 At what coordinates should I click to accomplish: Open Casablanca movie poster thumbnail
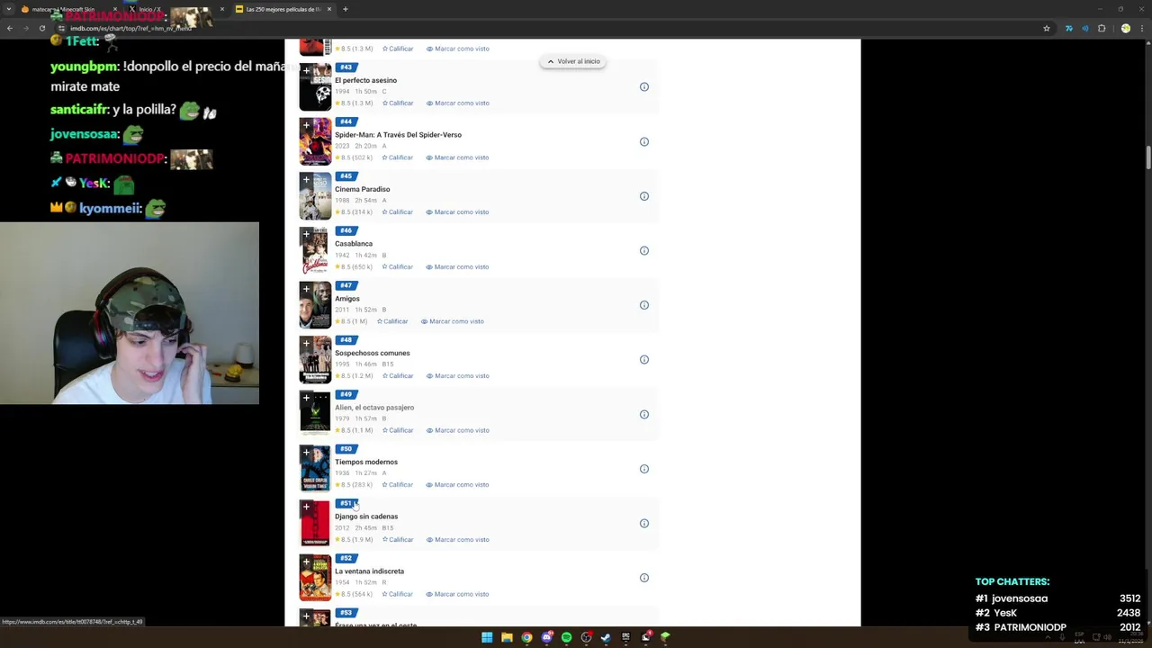click(315, 251)
